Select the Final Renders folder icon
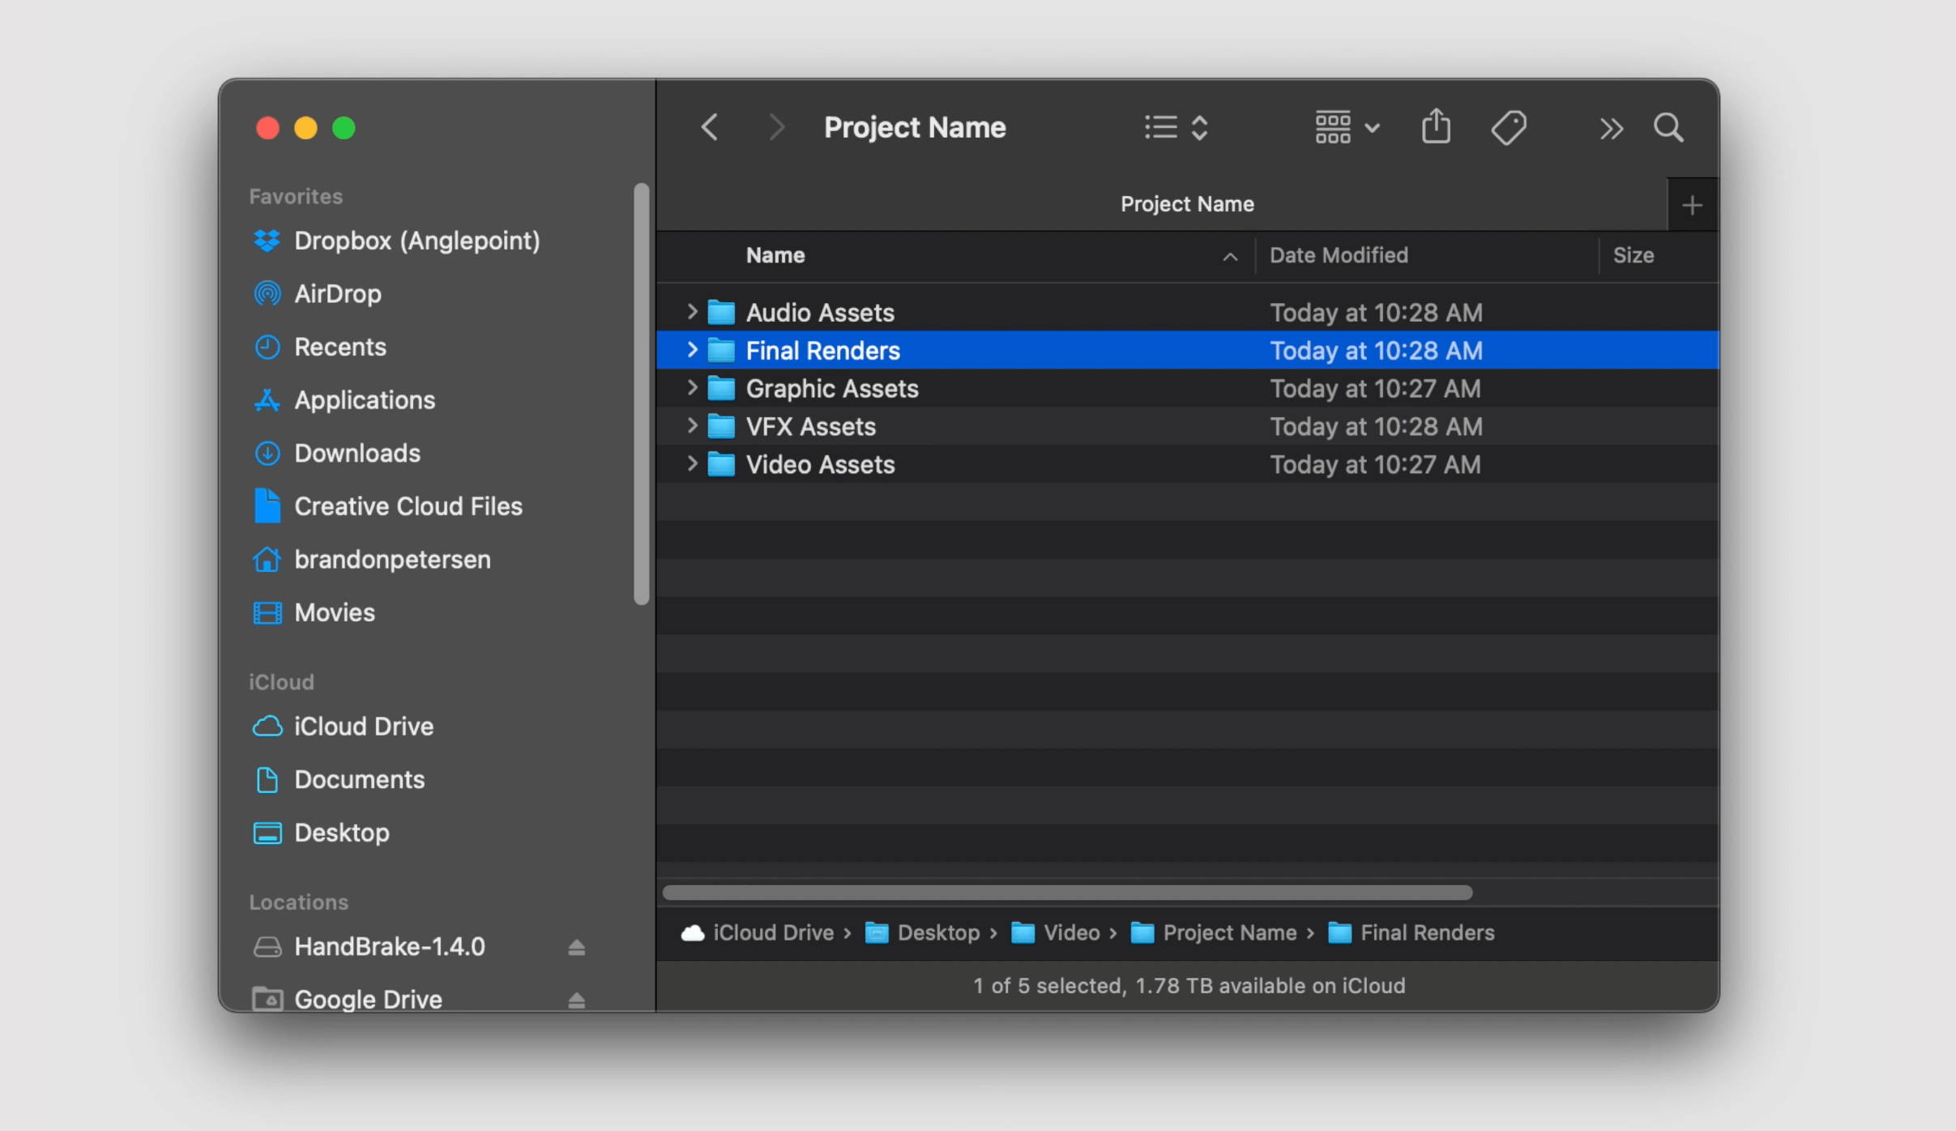This screenshot has height=1131, width=1956. coord(721,350)
